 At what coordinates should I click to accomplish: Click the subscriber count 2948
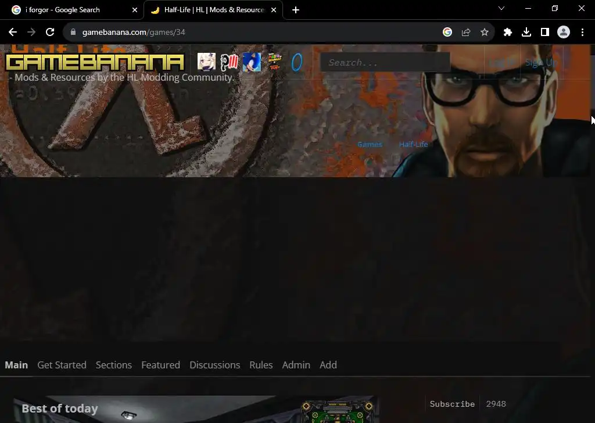coord(496,404)
